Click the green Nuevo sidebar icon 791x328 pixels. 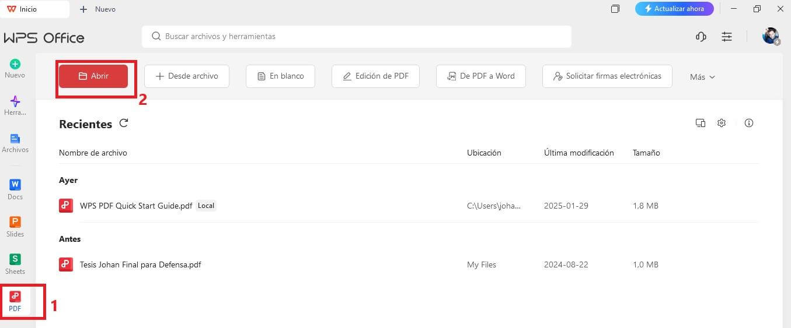click(x=15, y=68)
